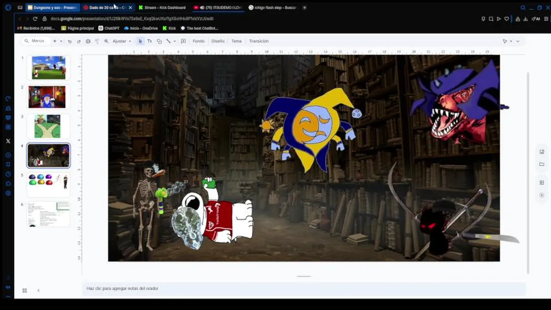Expand the line type dropdown arrow

174,41
